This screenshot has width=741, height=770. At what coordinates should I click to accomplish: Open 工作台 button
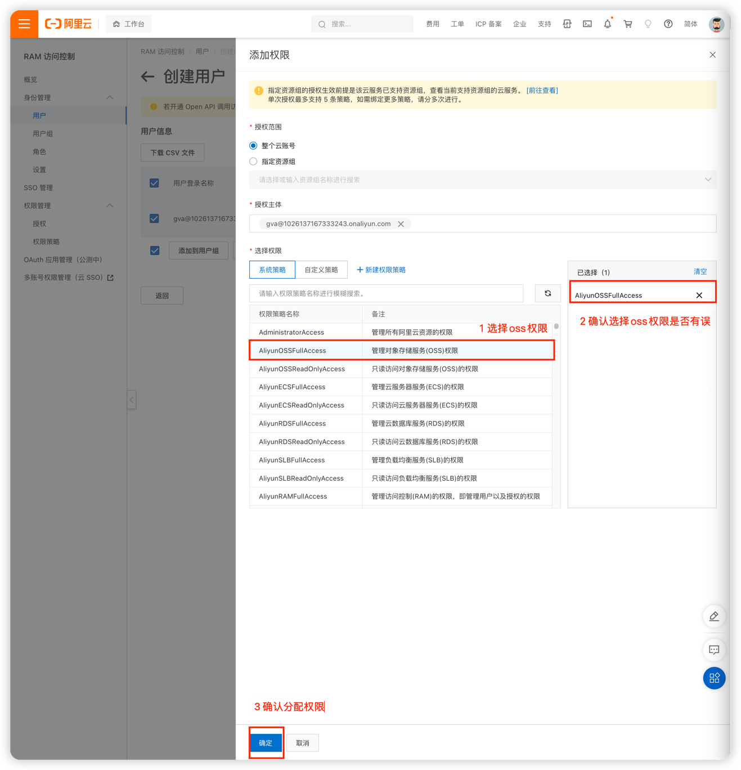[129, 24]
